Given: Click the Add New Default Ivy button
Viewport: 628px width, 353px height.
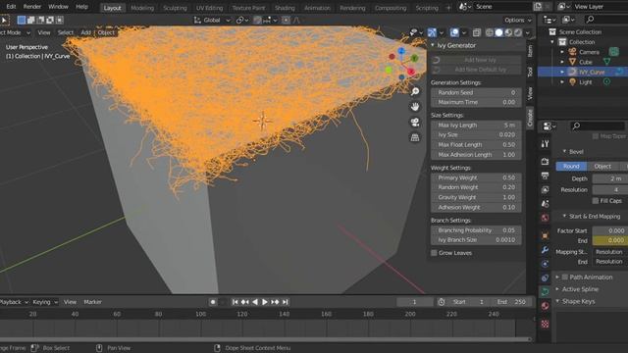Looking at the screenshot, I should tap(476, 70).
